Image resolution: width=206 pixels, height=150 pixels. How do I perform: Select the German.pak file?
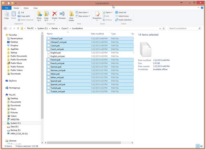(x=90, y=67)
